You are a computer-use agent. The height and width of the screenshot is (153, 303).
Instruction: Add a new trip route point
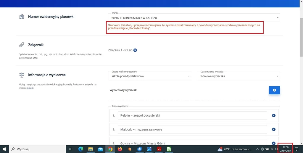[274, 90]
